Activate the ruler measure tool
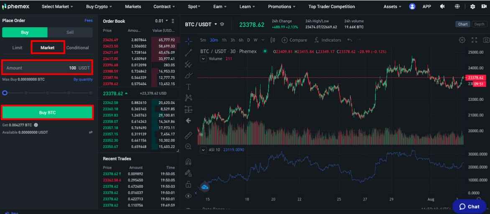 189,135
